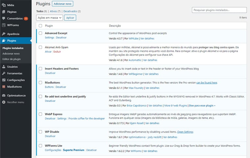The height and width of the screenshot is (158, 250).
Task: Open the Max Foundry author link
Action: tap(136, 88)
